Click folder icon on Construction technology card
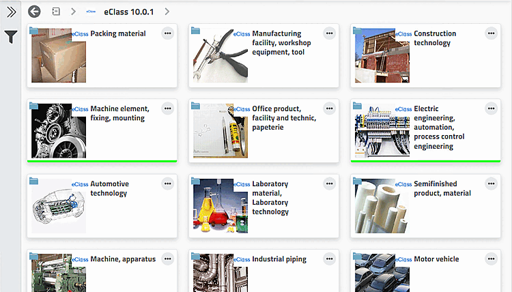The width and height of the screenshot is (512, 292). [357, 31]
